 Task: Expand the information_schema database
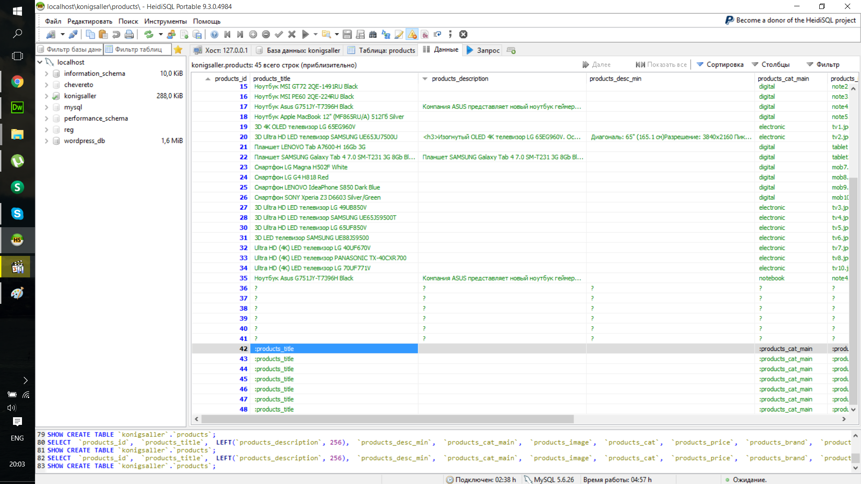pyautogui.click(x=47, y=73)
